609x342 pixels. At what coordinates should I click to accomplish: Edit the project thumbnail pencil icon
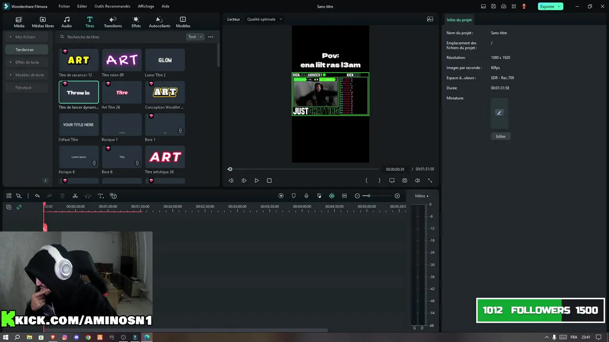[499, 113]
